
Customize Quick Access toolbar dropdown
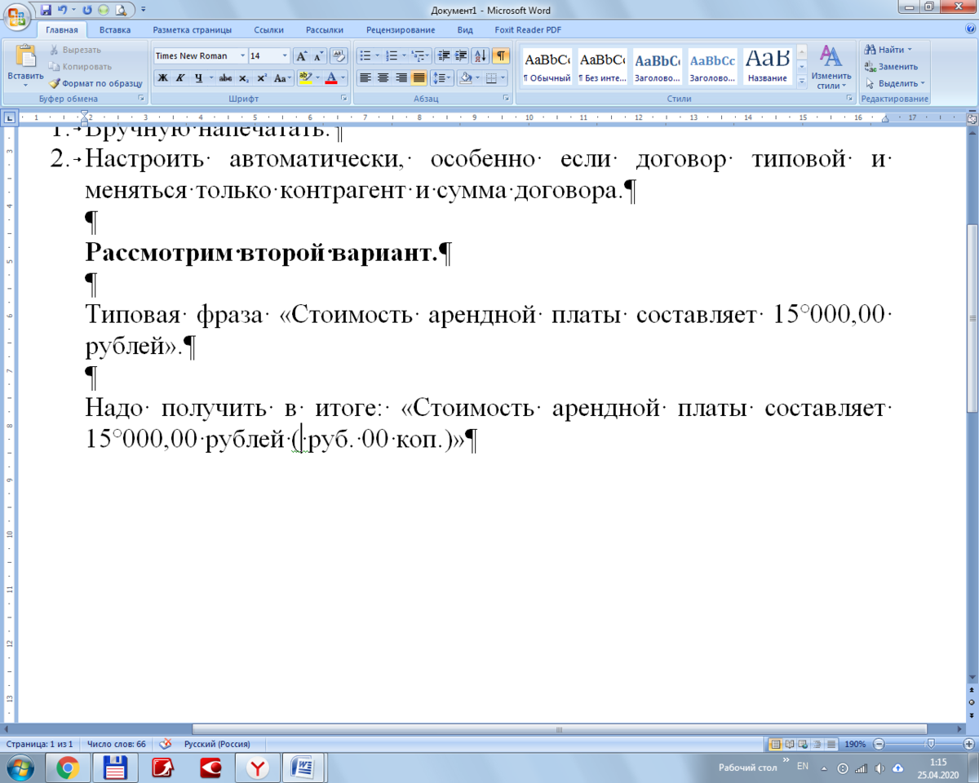[x=144, y=11]
